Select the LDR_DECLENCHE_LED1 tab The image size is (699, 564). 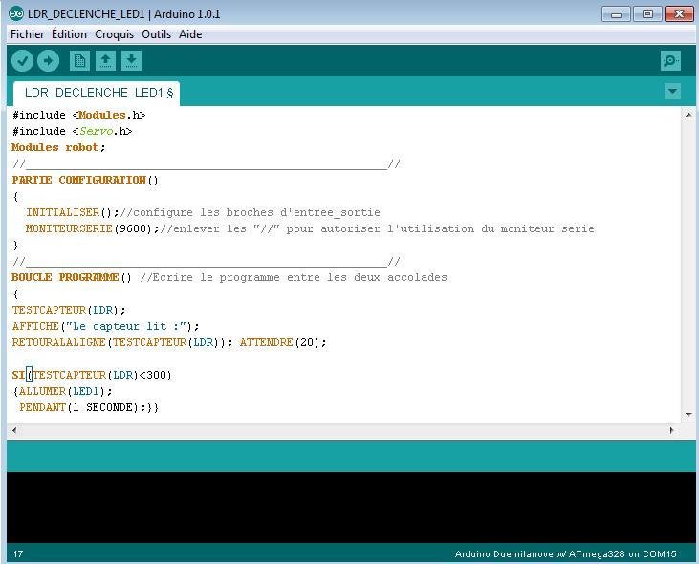tap(97, 93)
